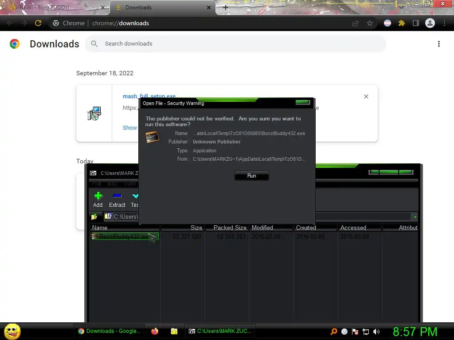Sort by Created column header
The width and height of the screenshot is (454, 340).
315,228
